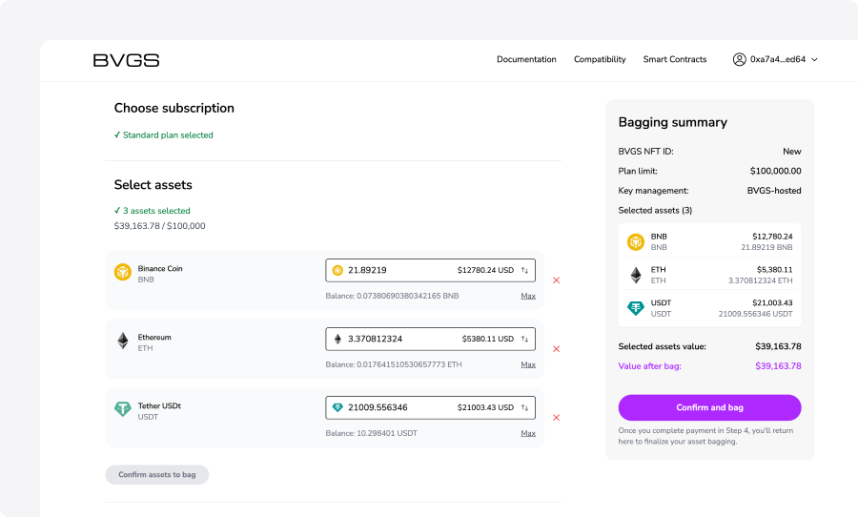Image resolution: width=858 pixels, height=518 pixels.
Task: Click the Tether USDt asset icon
Action: click(123, 409)
